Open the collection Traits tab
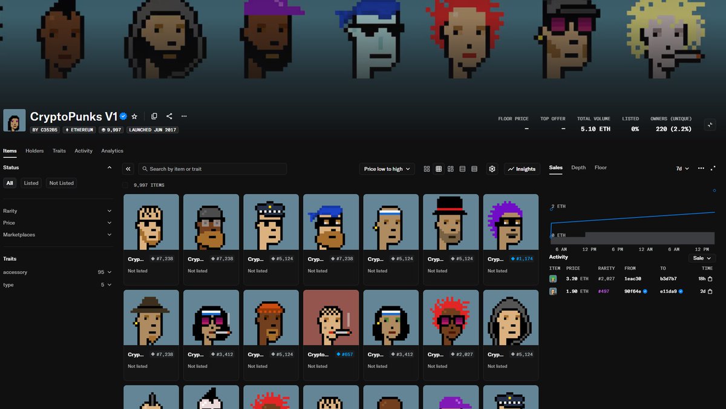 point(59,151)
